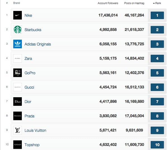This screenshot has width=168, height=150.
Task: Click Nike's rank 1 badge
Action: [157, 15]
